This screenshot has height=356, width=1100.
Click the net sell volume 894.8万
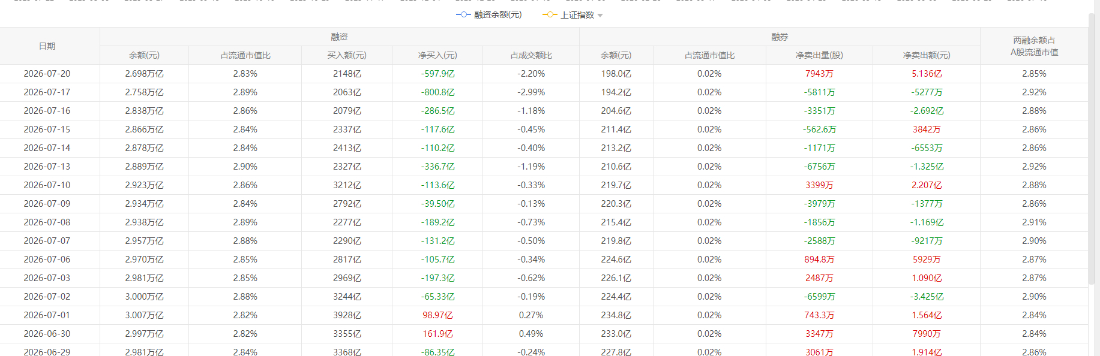point(819,260)
